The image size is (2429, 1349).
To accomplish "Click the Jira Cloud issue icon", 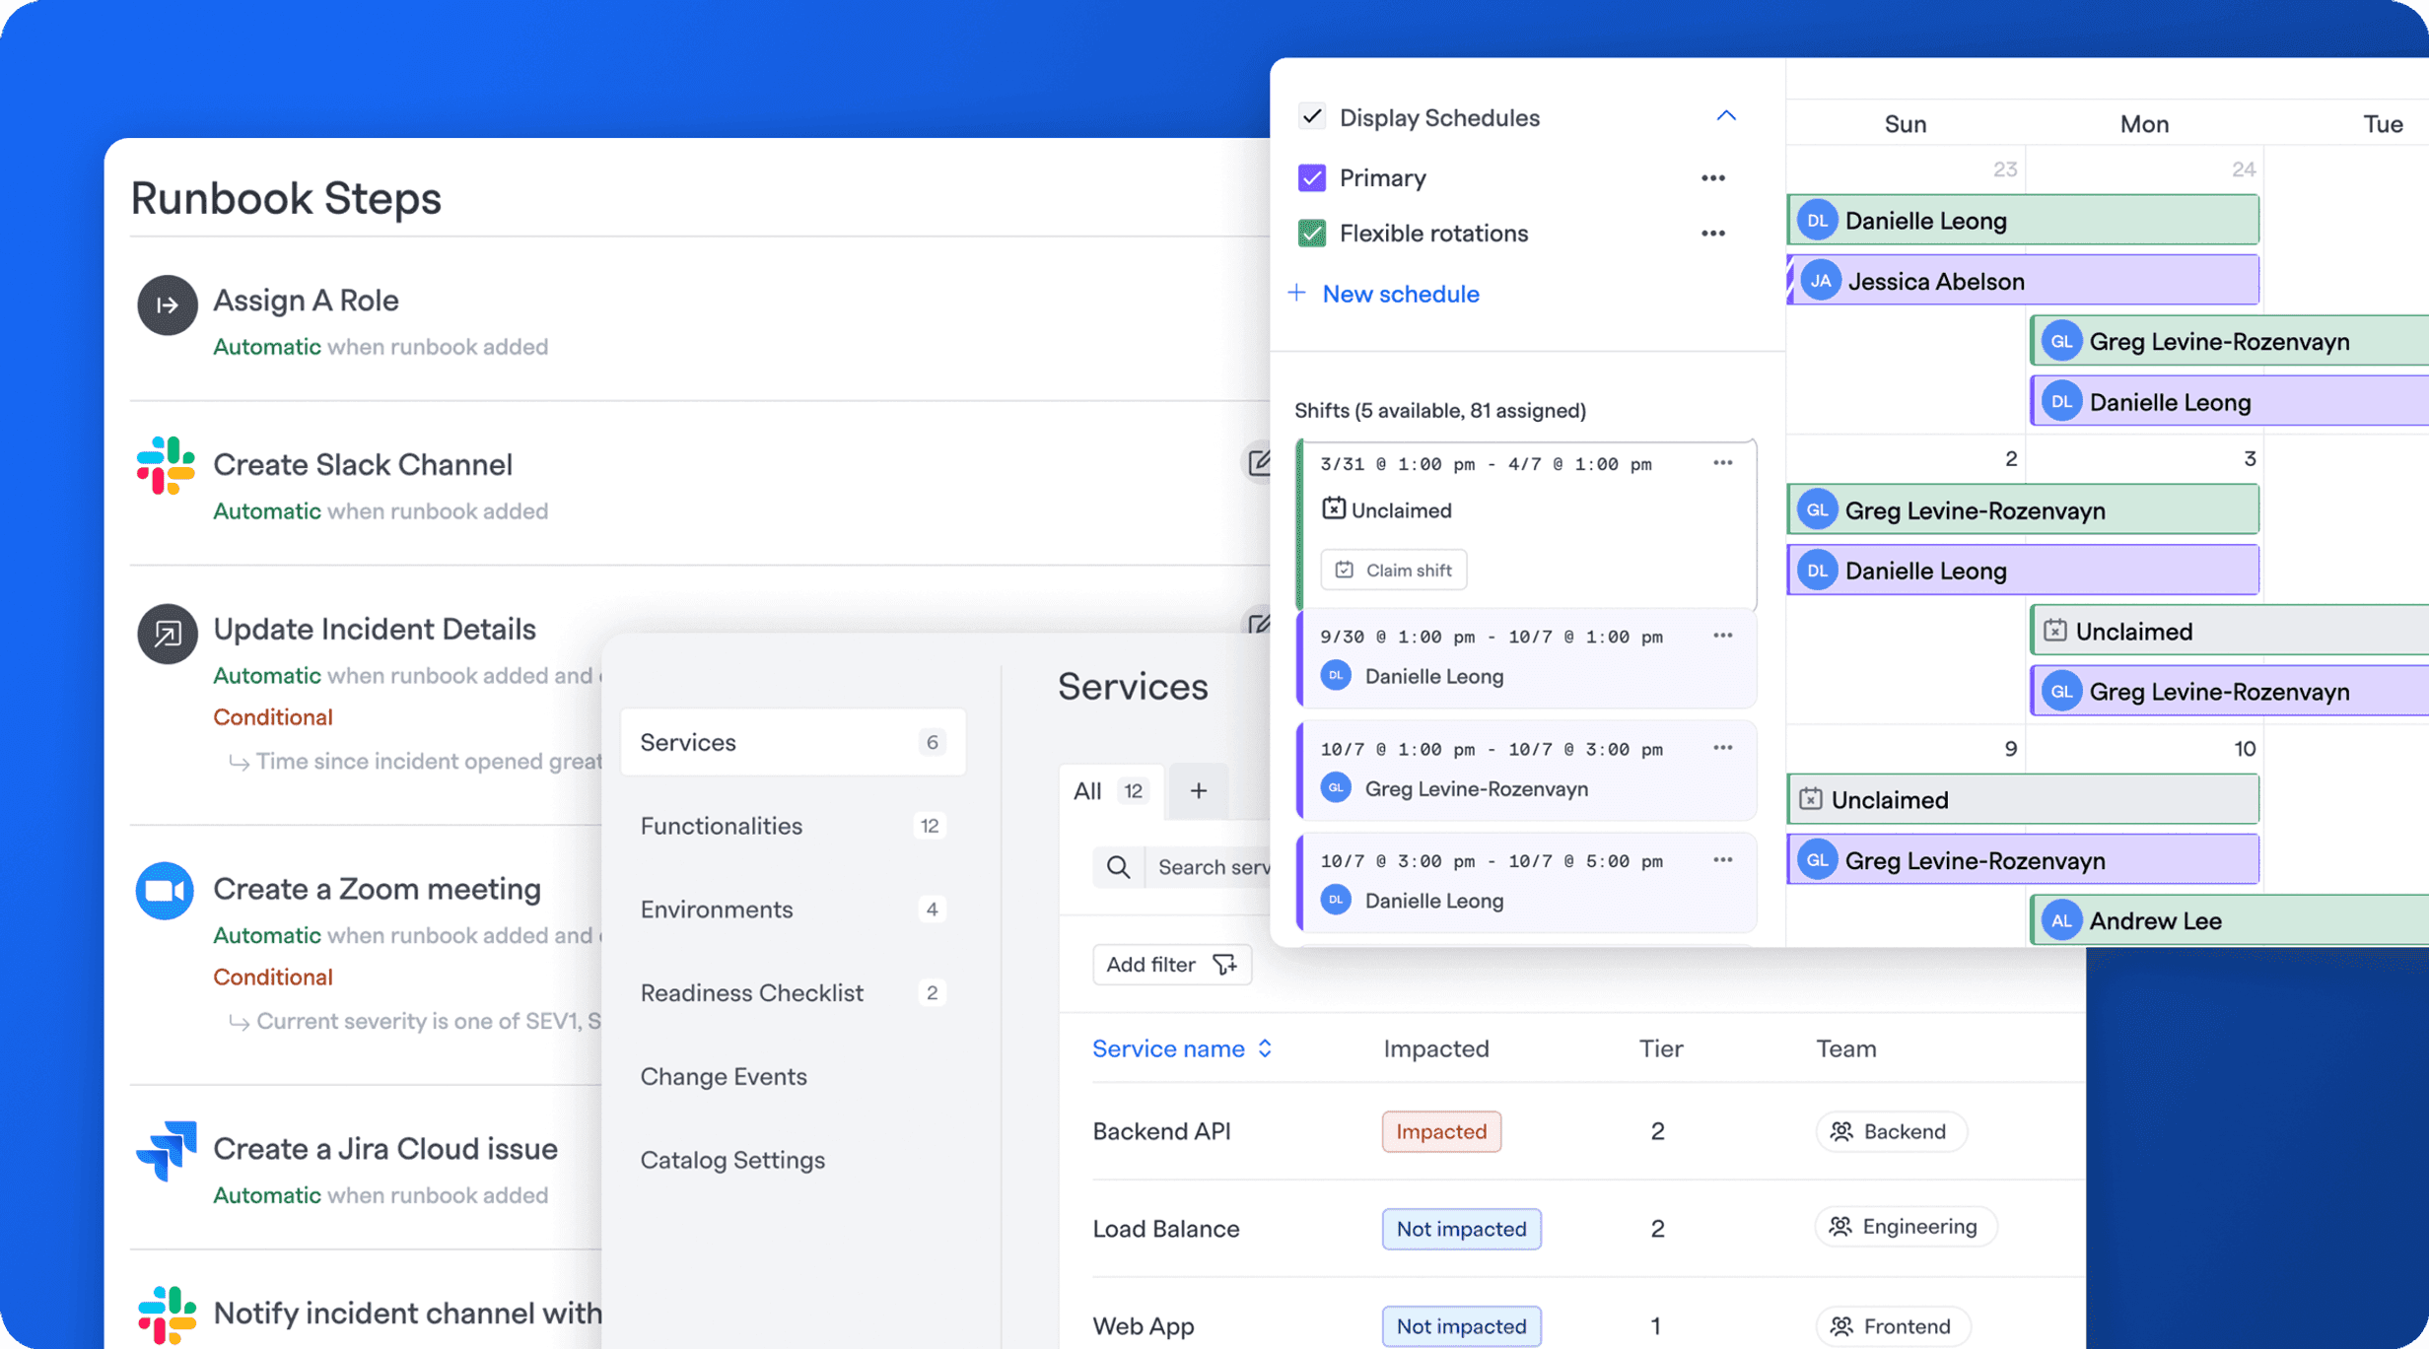I will click(166, 1150).
